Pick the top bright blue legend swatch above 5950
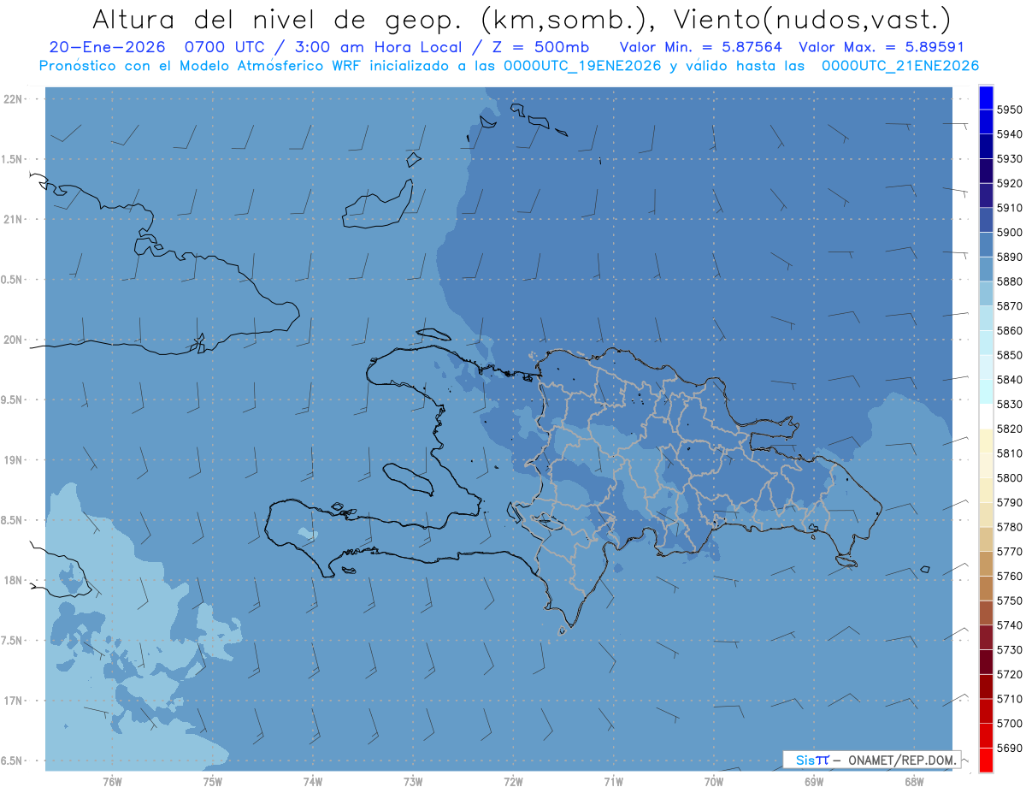Image resolution: width=1026 pixels, height=793 pixels. [986, 98]
